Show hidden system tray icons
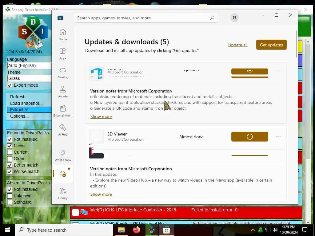Viewport: 315px width, 236px height. (253, 230)
